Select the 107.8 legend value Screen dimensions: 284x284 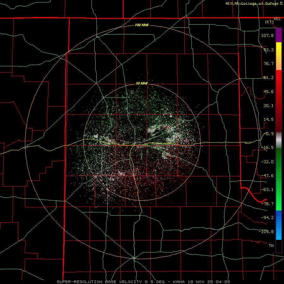pos(267,35)
